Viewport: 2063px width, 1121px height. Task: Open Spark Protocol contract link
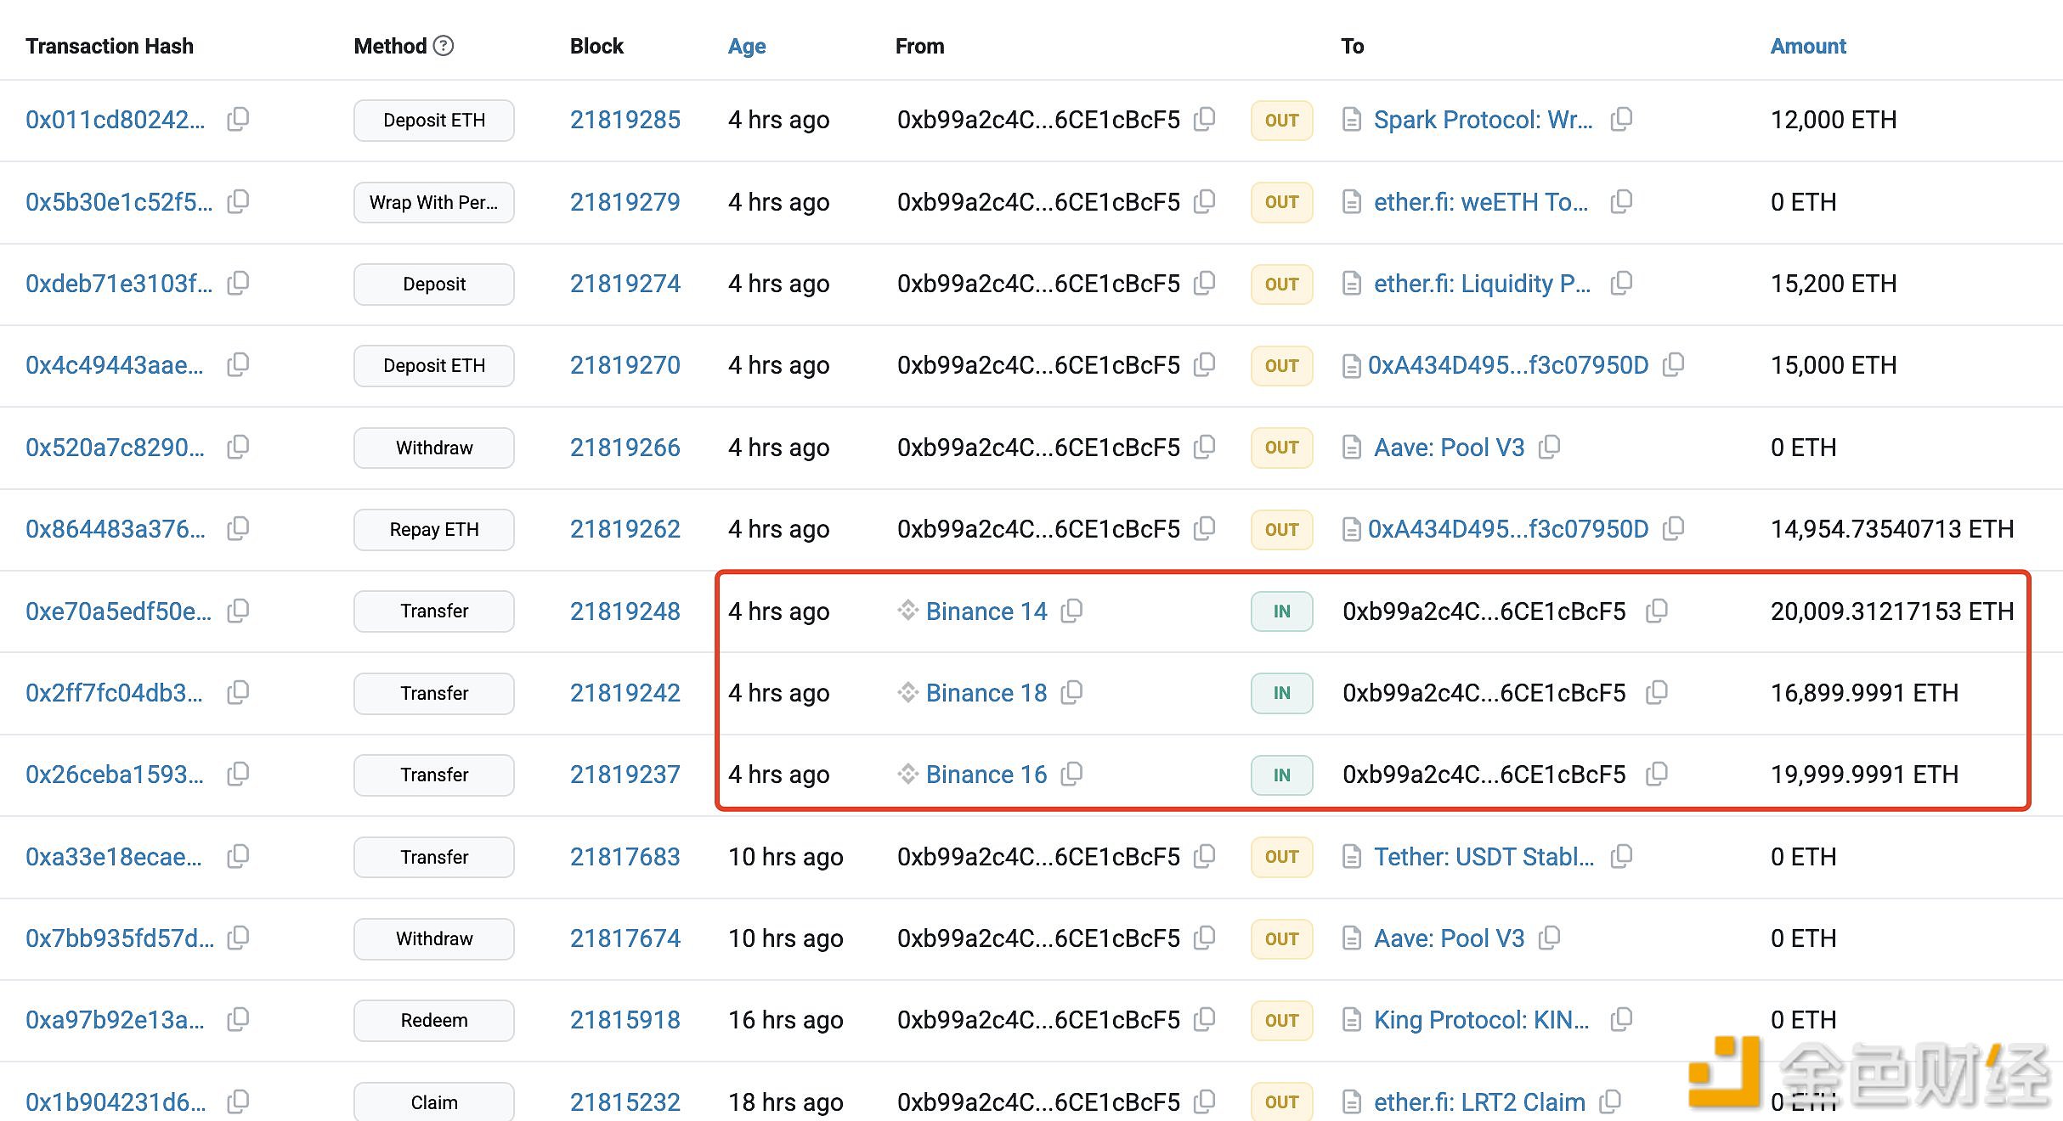(x=1484, y=120)
